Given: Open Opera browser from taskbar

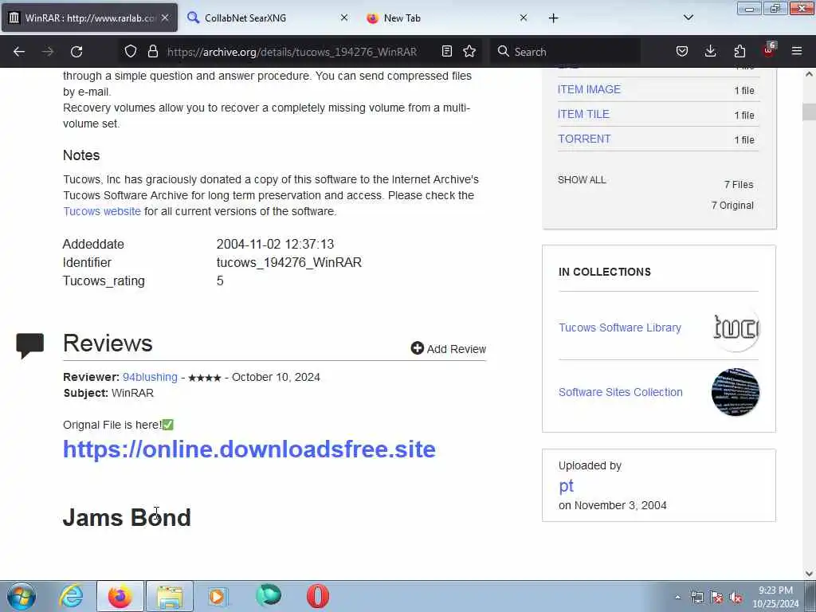Looking at the screenshot, I should [317, 596].
